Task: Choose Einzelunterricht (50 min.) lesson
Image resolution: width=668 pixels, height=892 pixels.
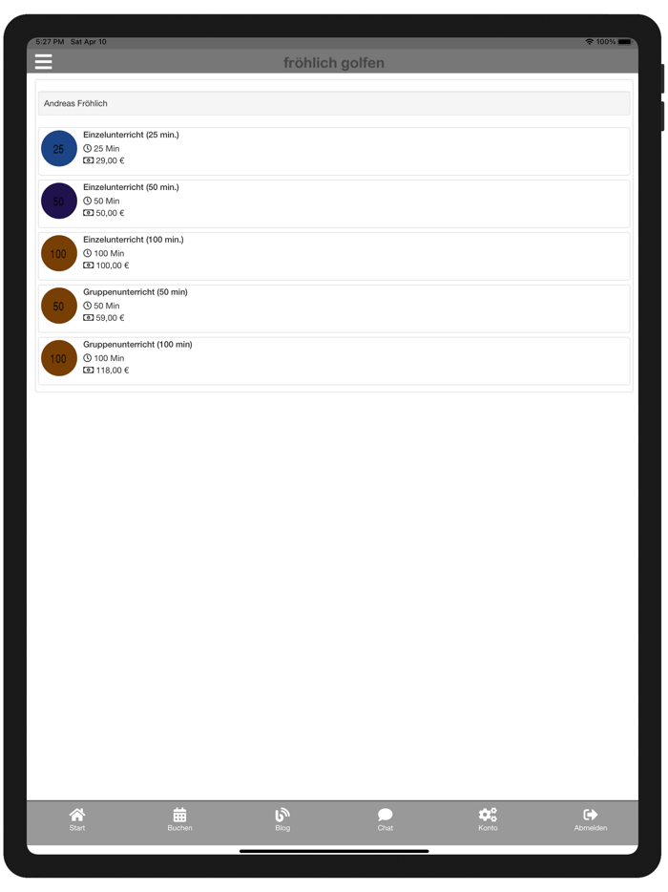Action: click(x=334, y=203)
